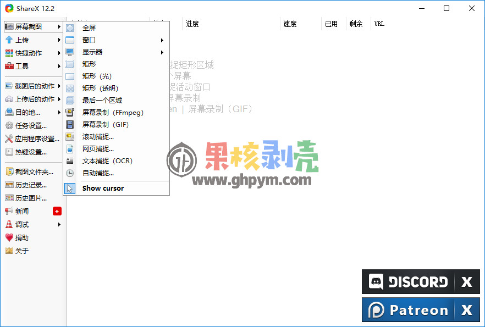Viewport: 485px width, 327px height.
Task: Click the 屏幕录制 (FFmpeg) label
Action: coord(113,113)
